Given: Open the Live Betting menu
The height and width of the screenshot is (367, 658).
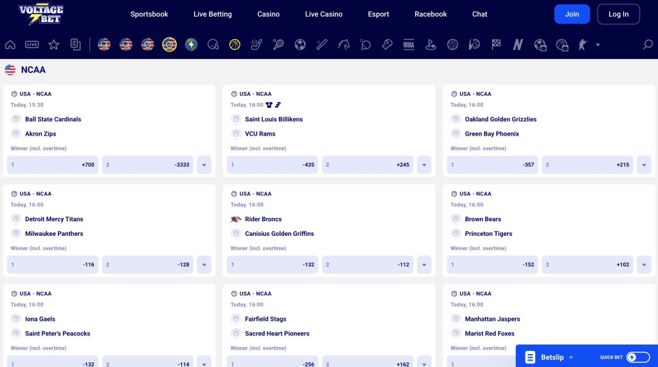Looking at the screenshot, I should point(213,14).
